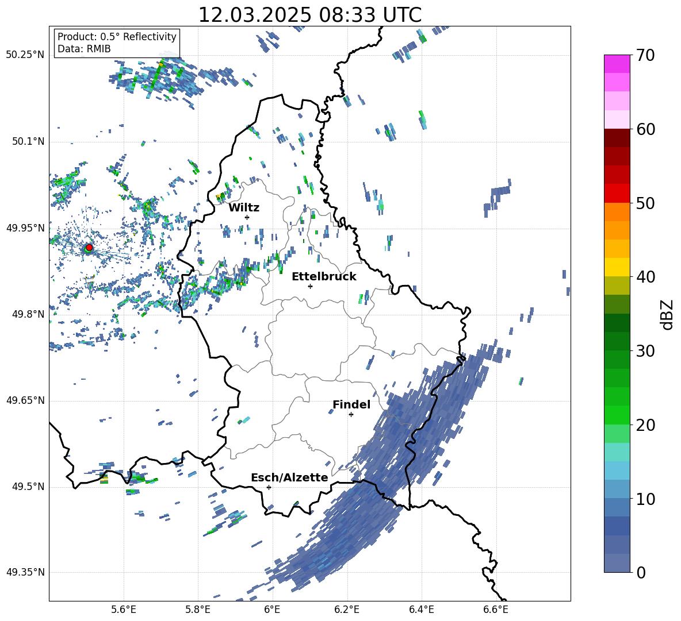Click the Wiltz station cross marker
This screenshot has height=621, width=681.
(x=247, y=217)
